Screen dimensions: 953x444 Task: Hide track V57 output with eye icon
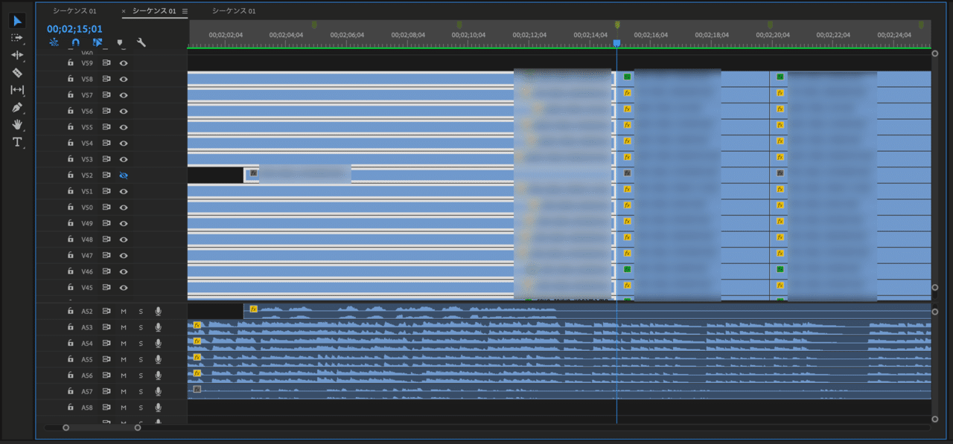[124, 95]
